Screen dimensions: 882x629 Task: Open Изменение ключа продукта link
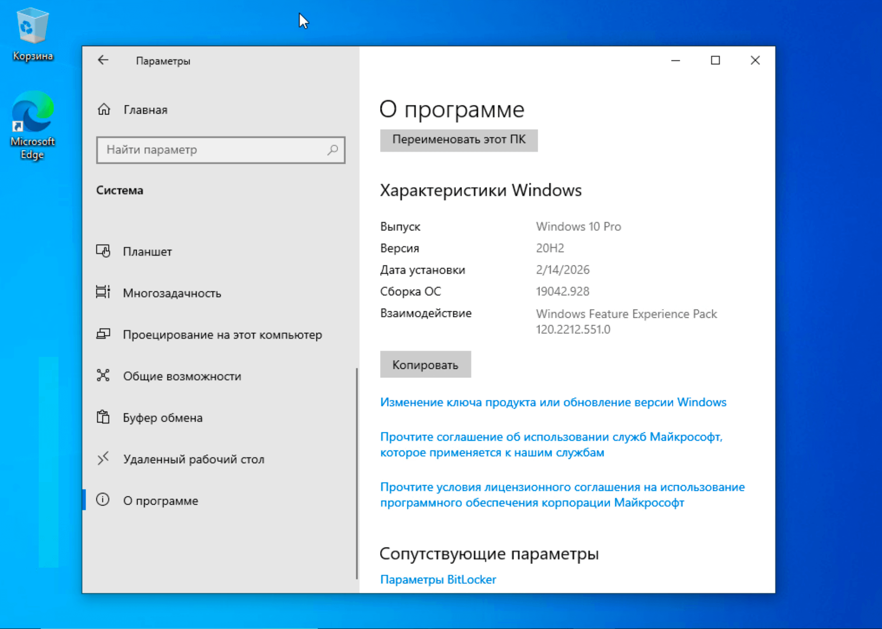click(553, 402)
